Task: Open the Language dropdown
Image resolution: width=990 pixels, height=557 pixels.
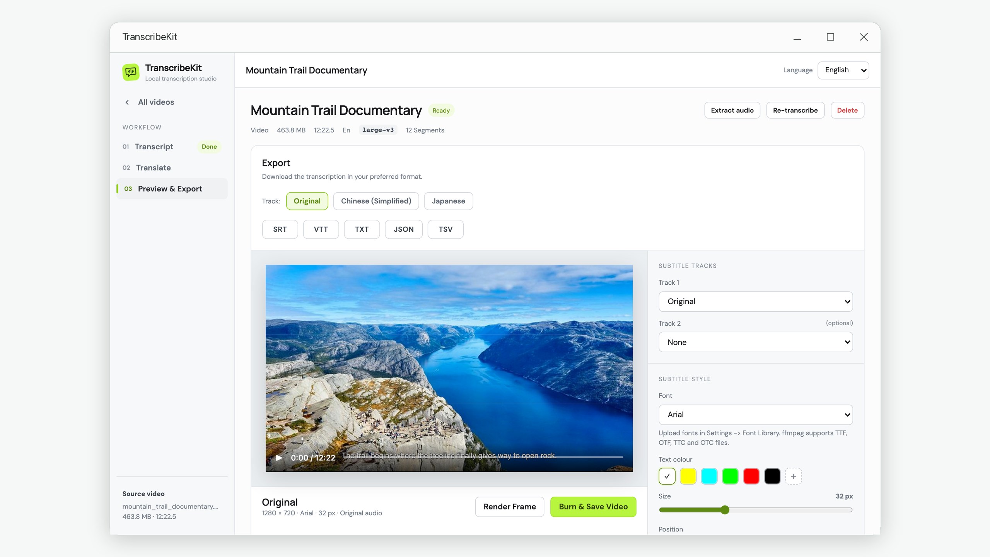Action: [x=843, y=70]
